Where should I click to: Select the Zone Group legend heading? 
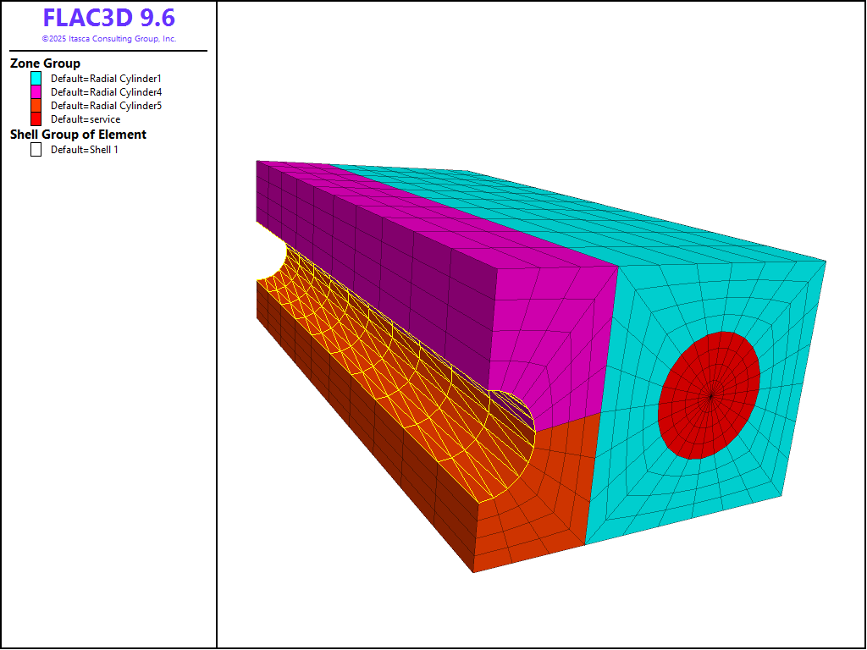[45, 63]
